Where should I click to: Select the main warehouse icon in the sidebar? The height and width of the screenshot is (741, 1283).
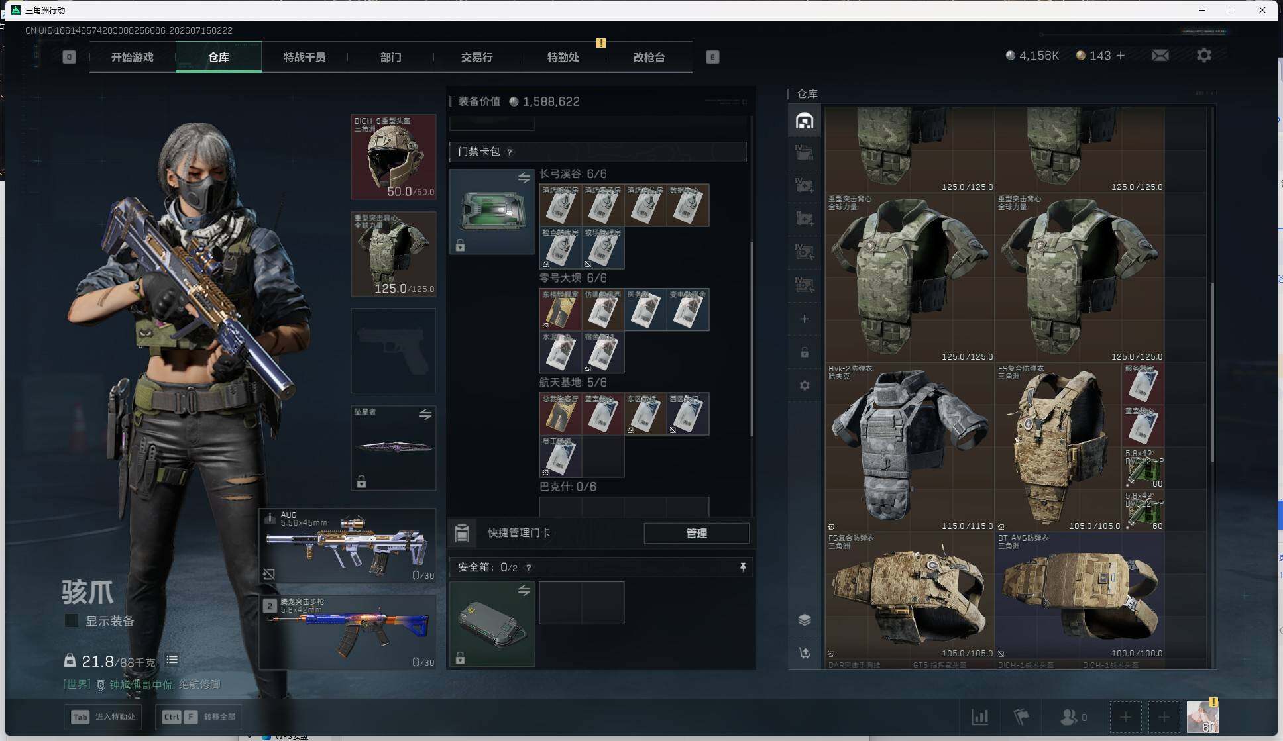point(805,121)
